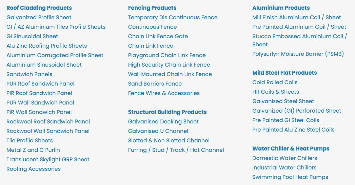Viewport: 355px width, 185px height.
Task: Select Galvanized (GI) Perforated Sheet link
Action: pos(297,111)
